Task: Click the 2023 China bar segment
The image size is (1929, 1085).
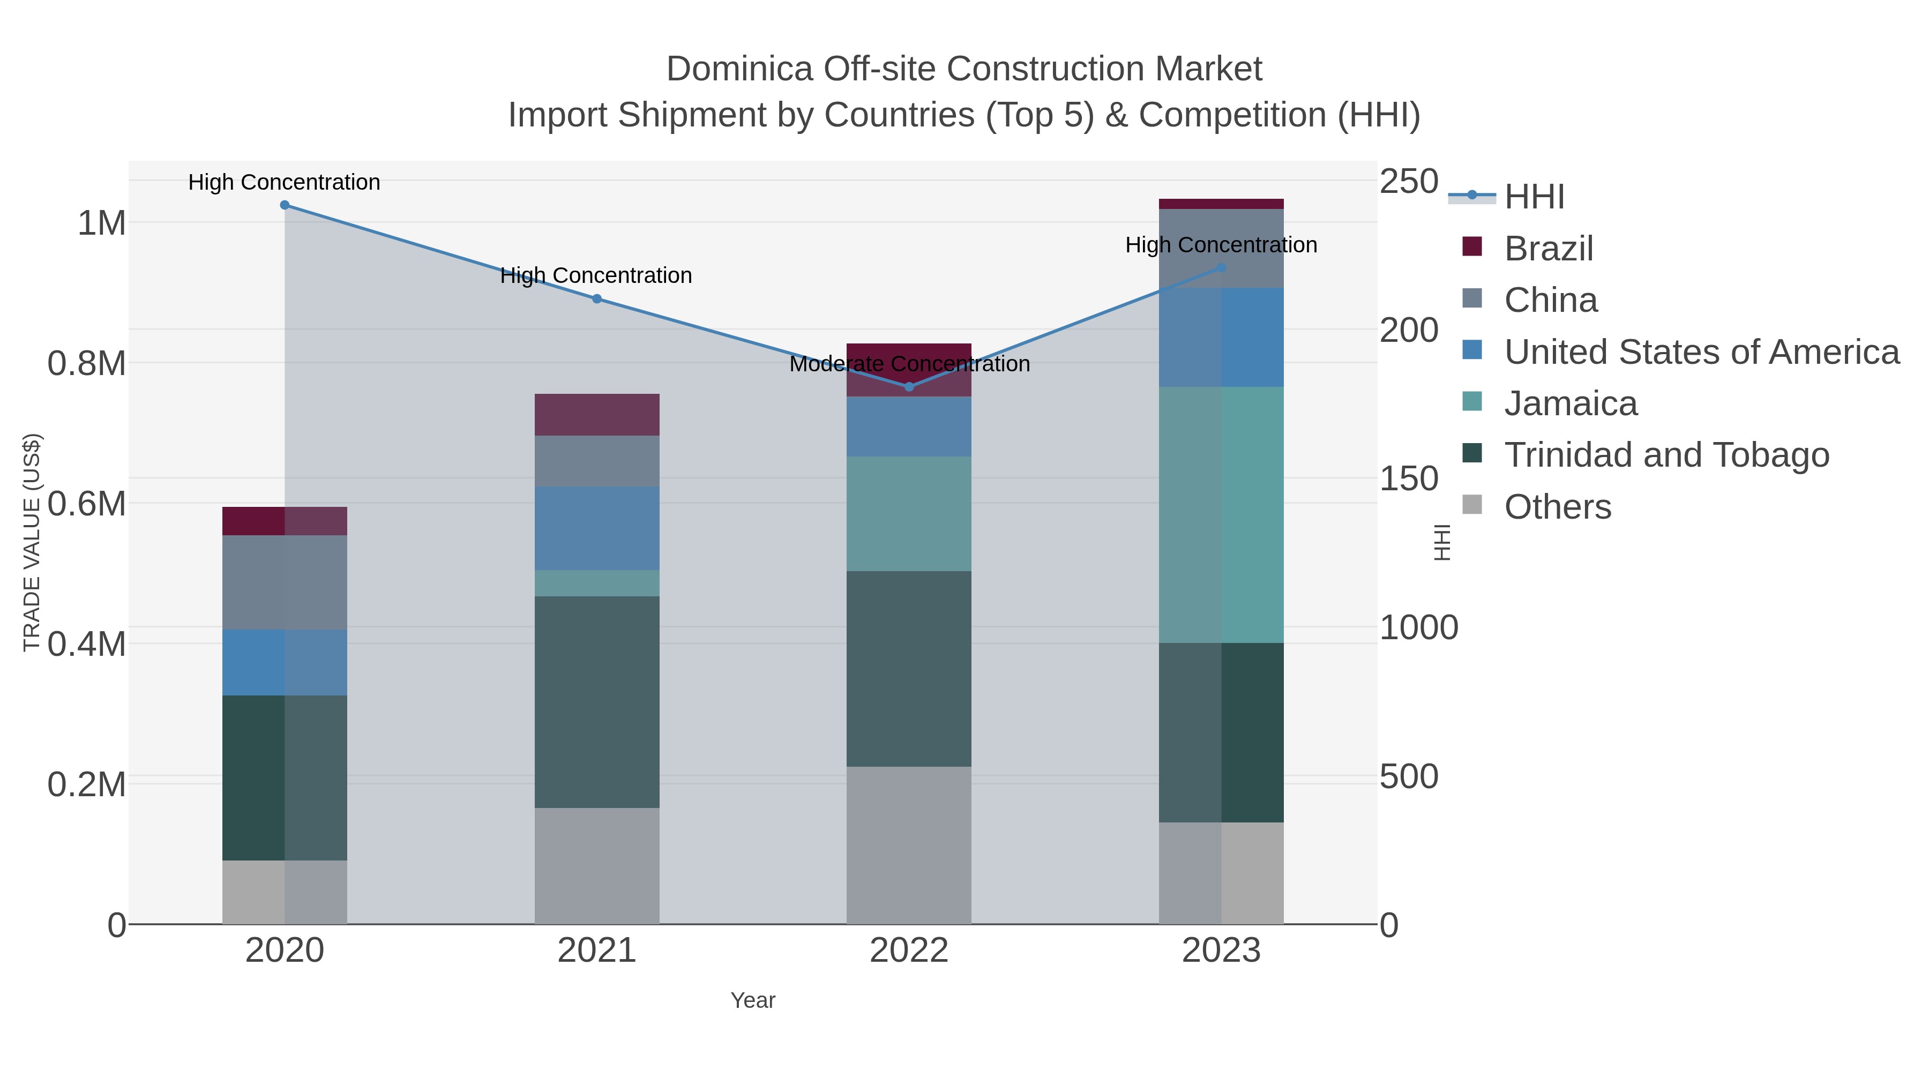Action: (x=1221, y=249)
